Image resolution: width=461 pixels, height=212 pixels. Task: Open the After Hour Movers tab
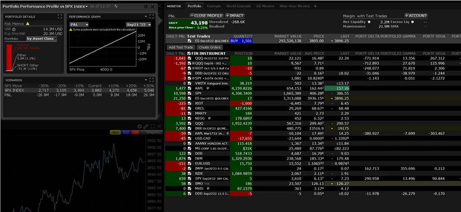point(294,6)
